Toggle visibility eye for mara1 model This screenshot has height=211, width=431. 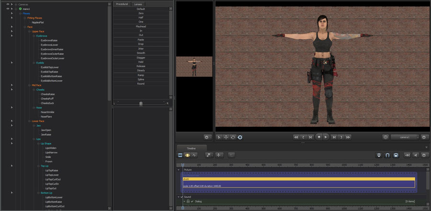click(x=8, y=9)
